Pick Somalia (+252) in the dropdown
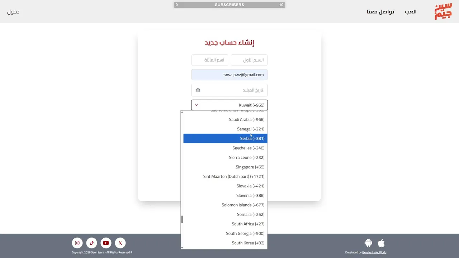This screenshot has height=258, width=459. [x=225, y=214]
